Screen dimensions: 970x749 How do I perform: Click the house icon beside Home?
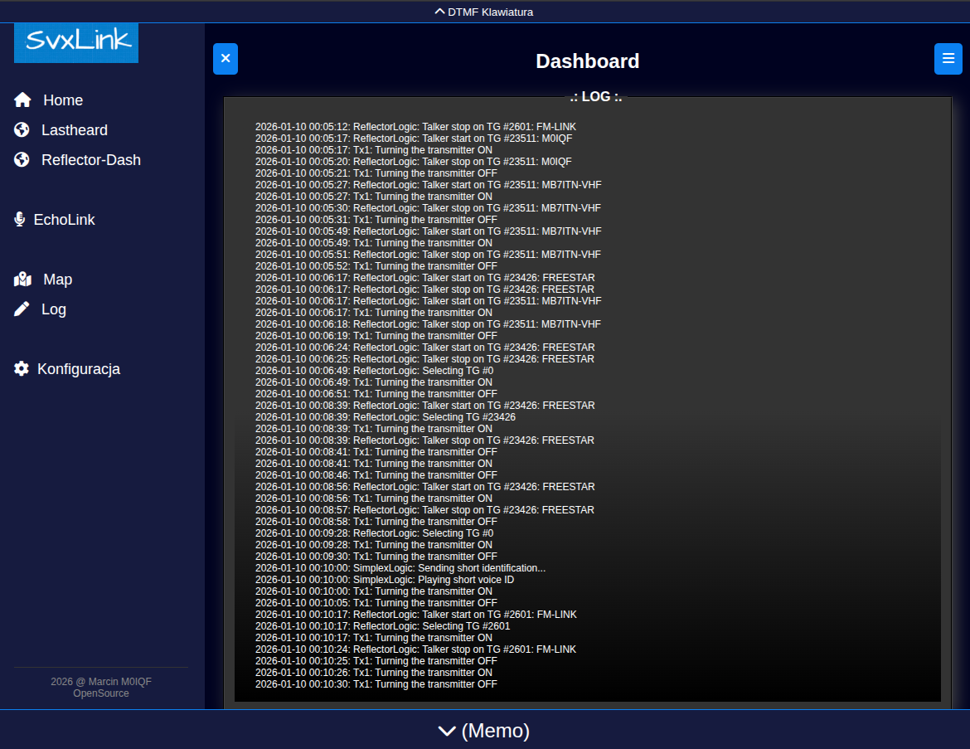(22, 100)
